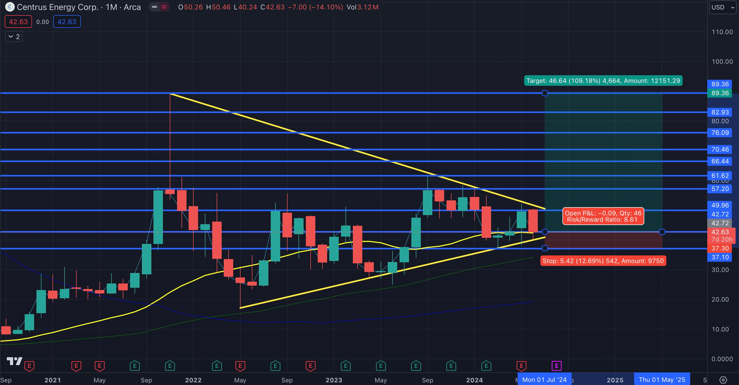The image size is (739, 385).
Task: Click the green earnings marker near Sep 2021
Action: click(x=135, y=366)
